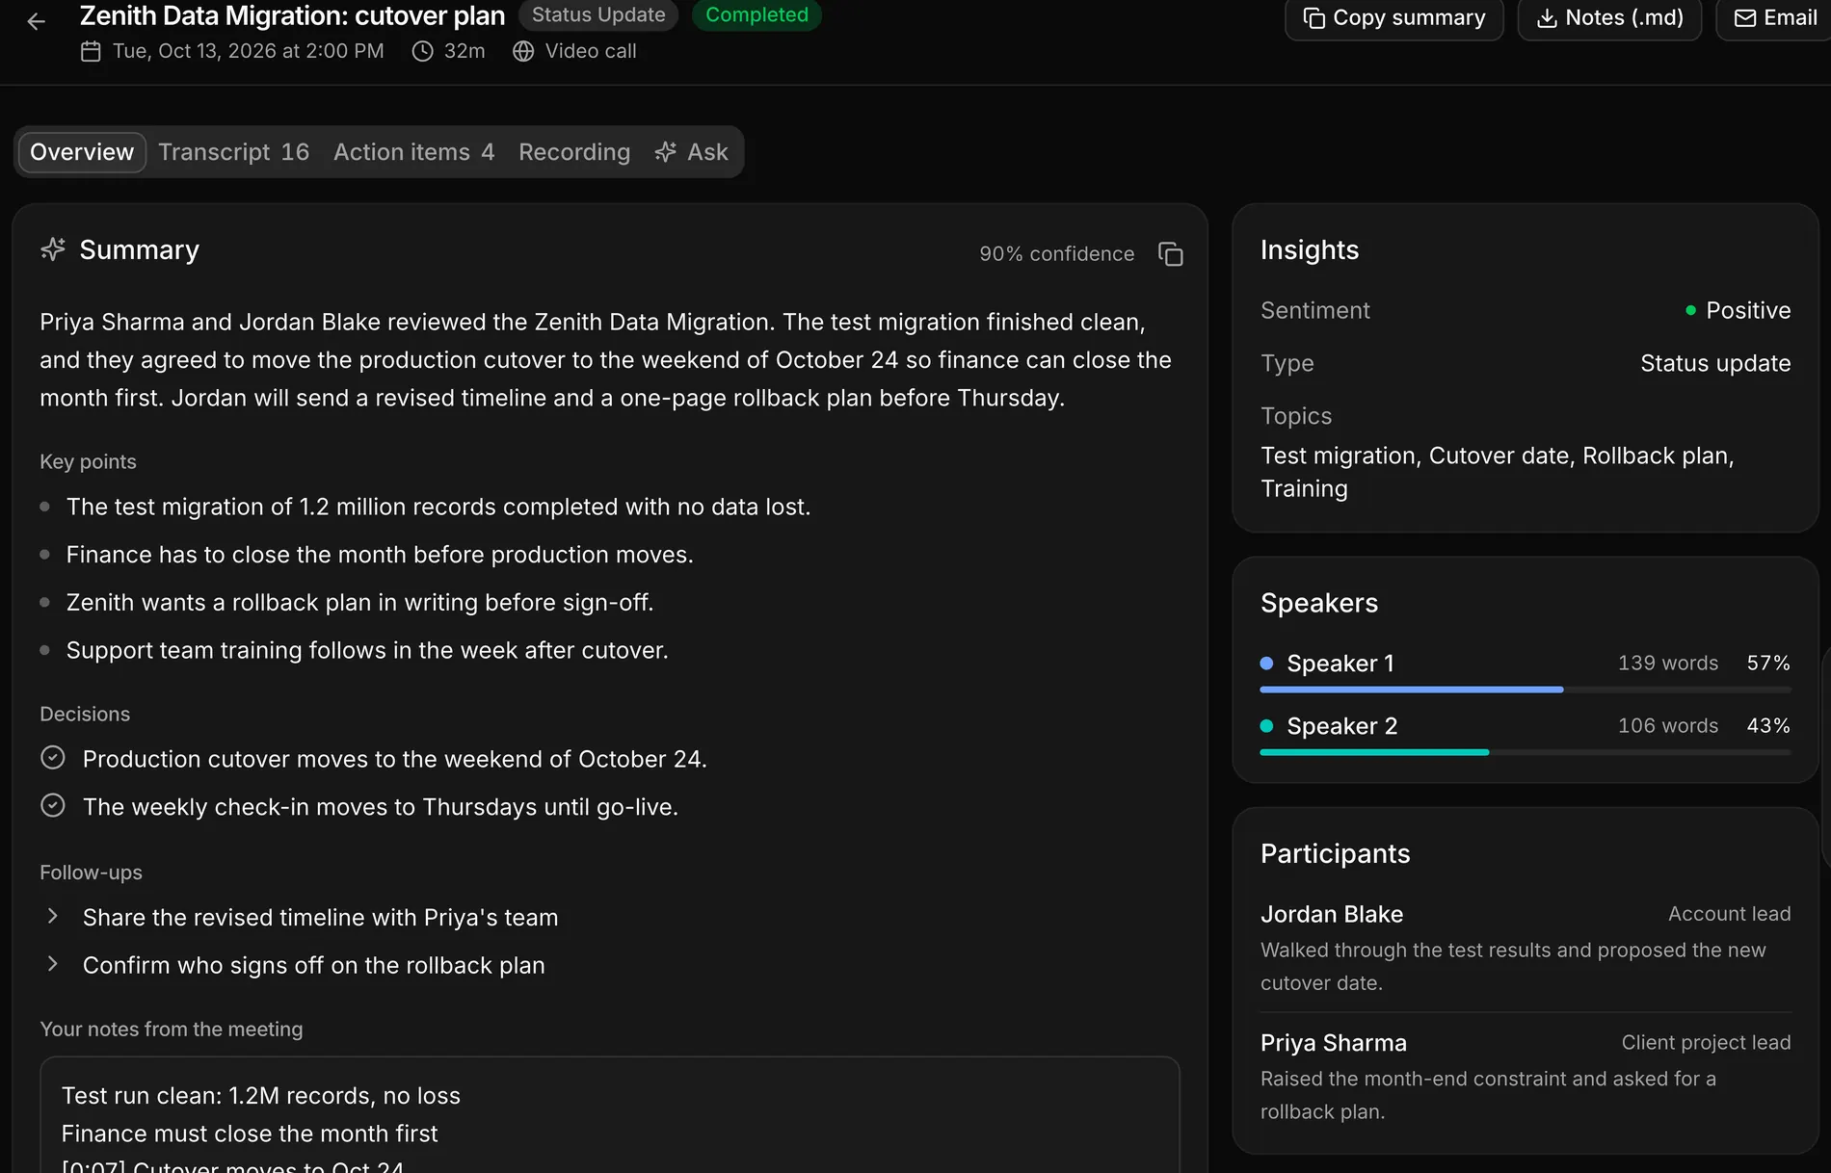This screenshot has height=1173, width=1831.
Task: Expand the 'Share the revised timeline' follow-up
Action: coord(53,916)
